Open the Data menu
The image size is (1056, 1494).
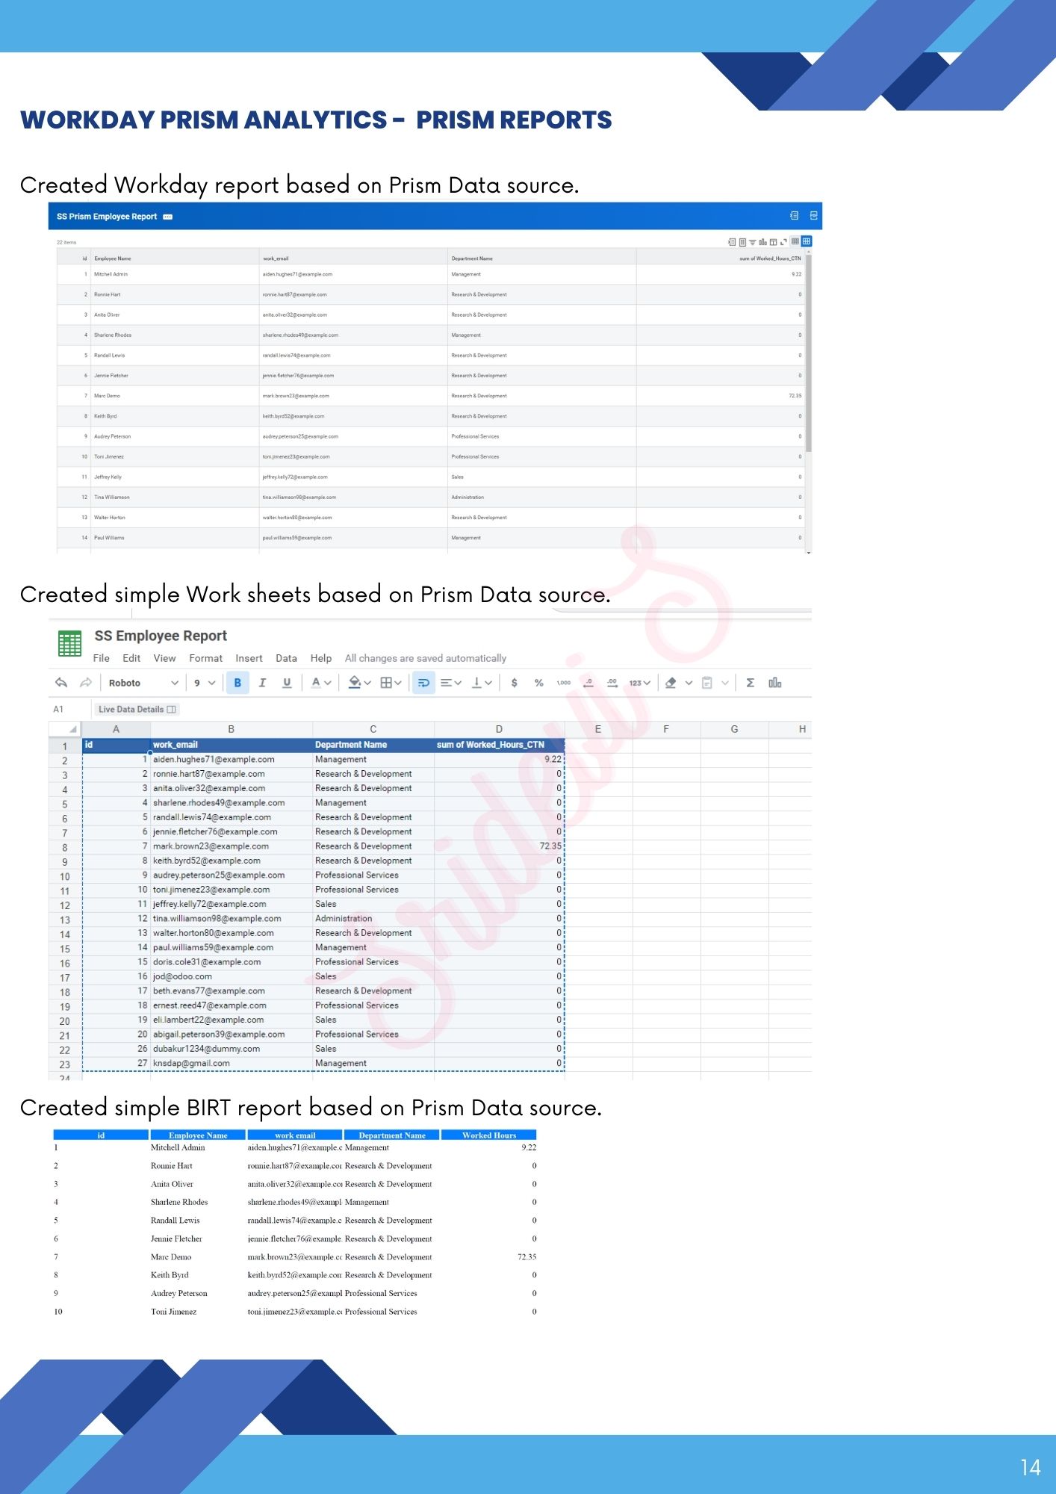coord(286,658)
